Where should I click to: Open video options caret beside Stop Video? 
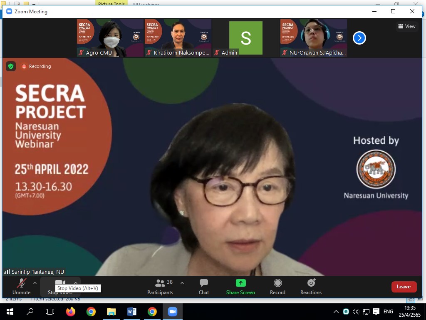[76, 282]
